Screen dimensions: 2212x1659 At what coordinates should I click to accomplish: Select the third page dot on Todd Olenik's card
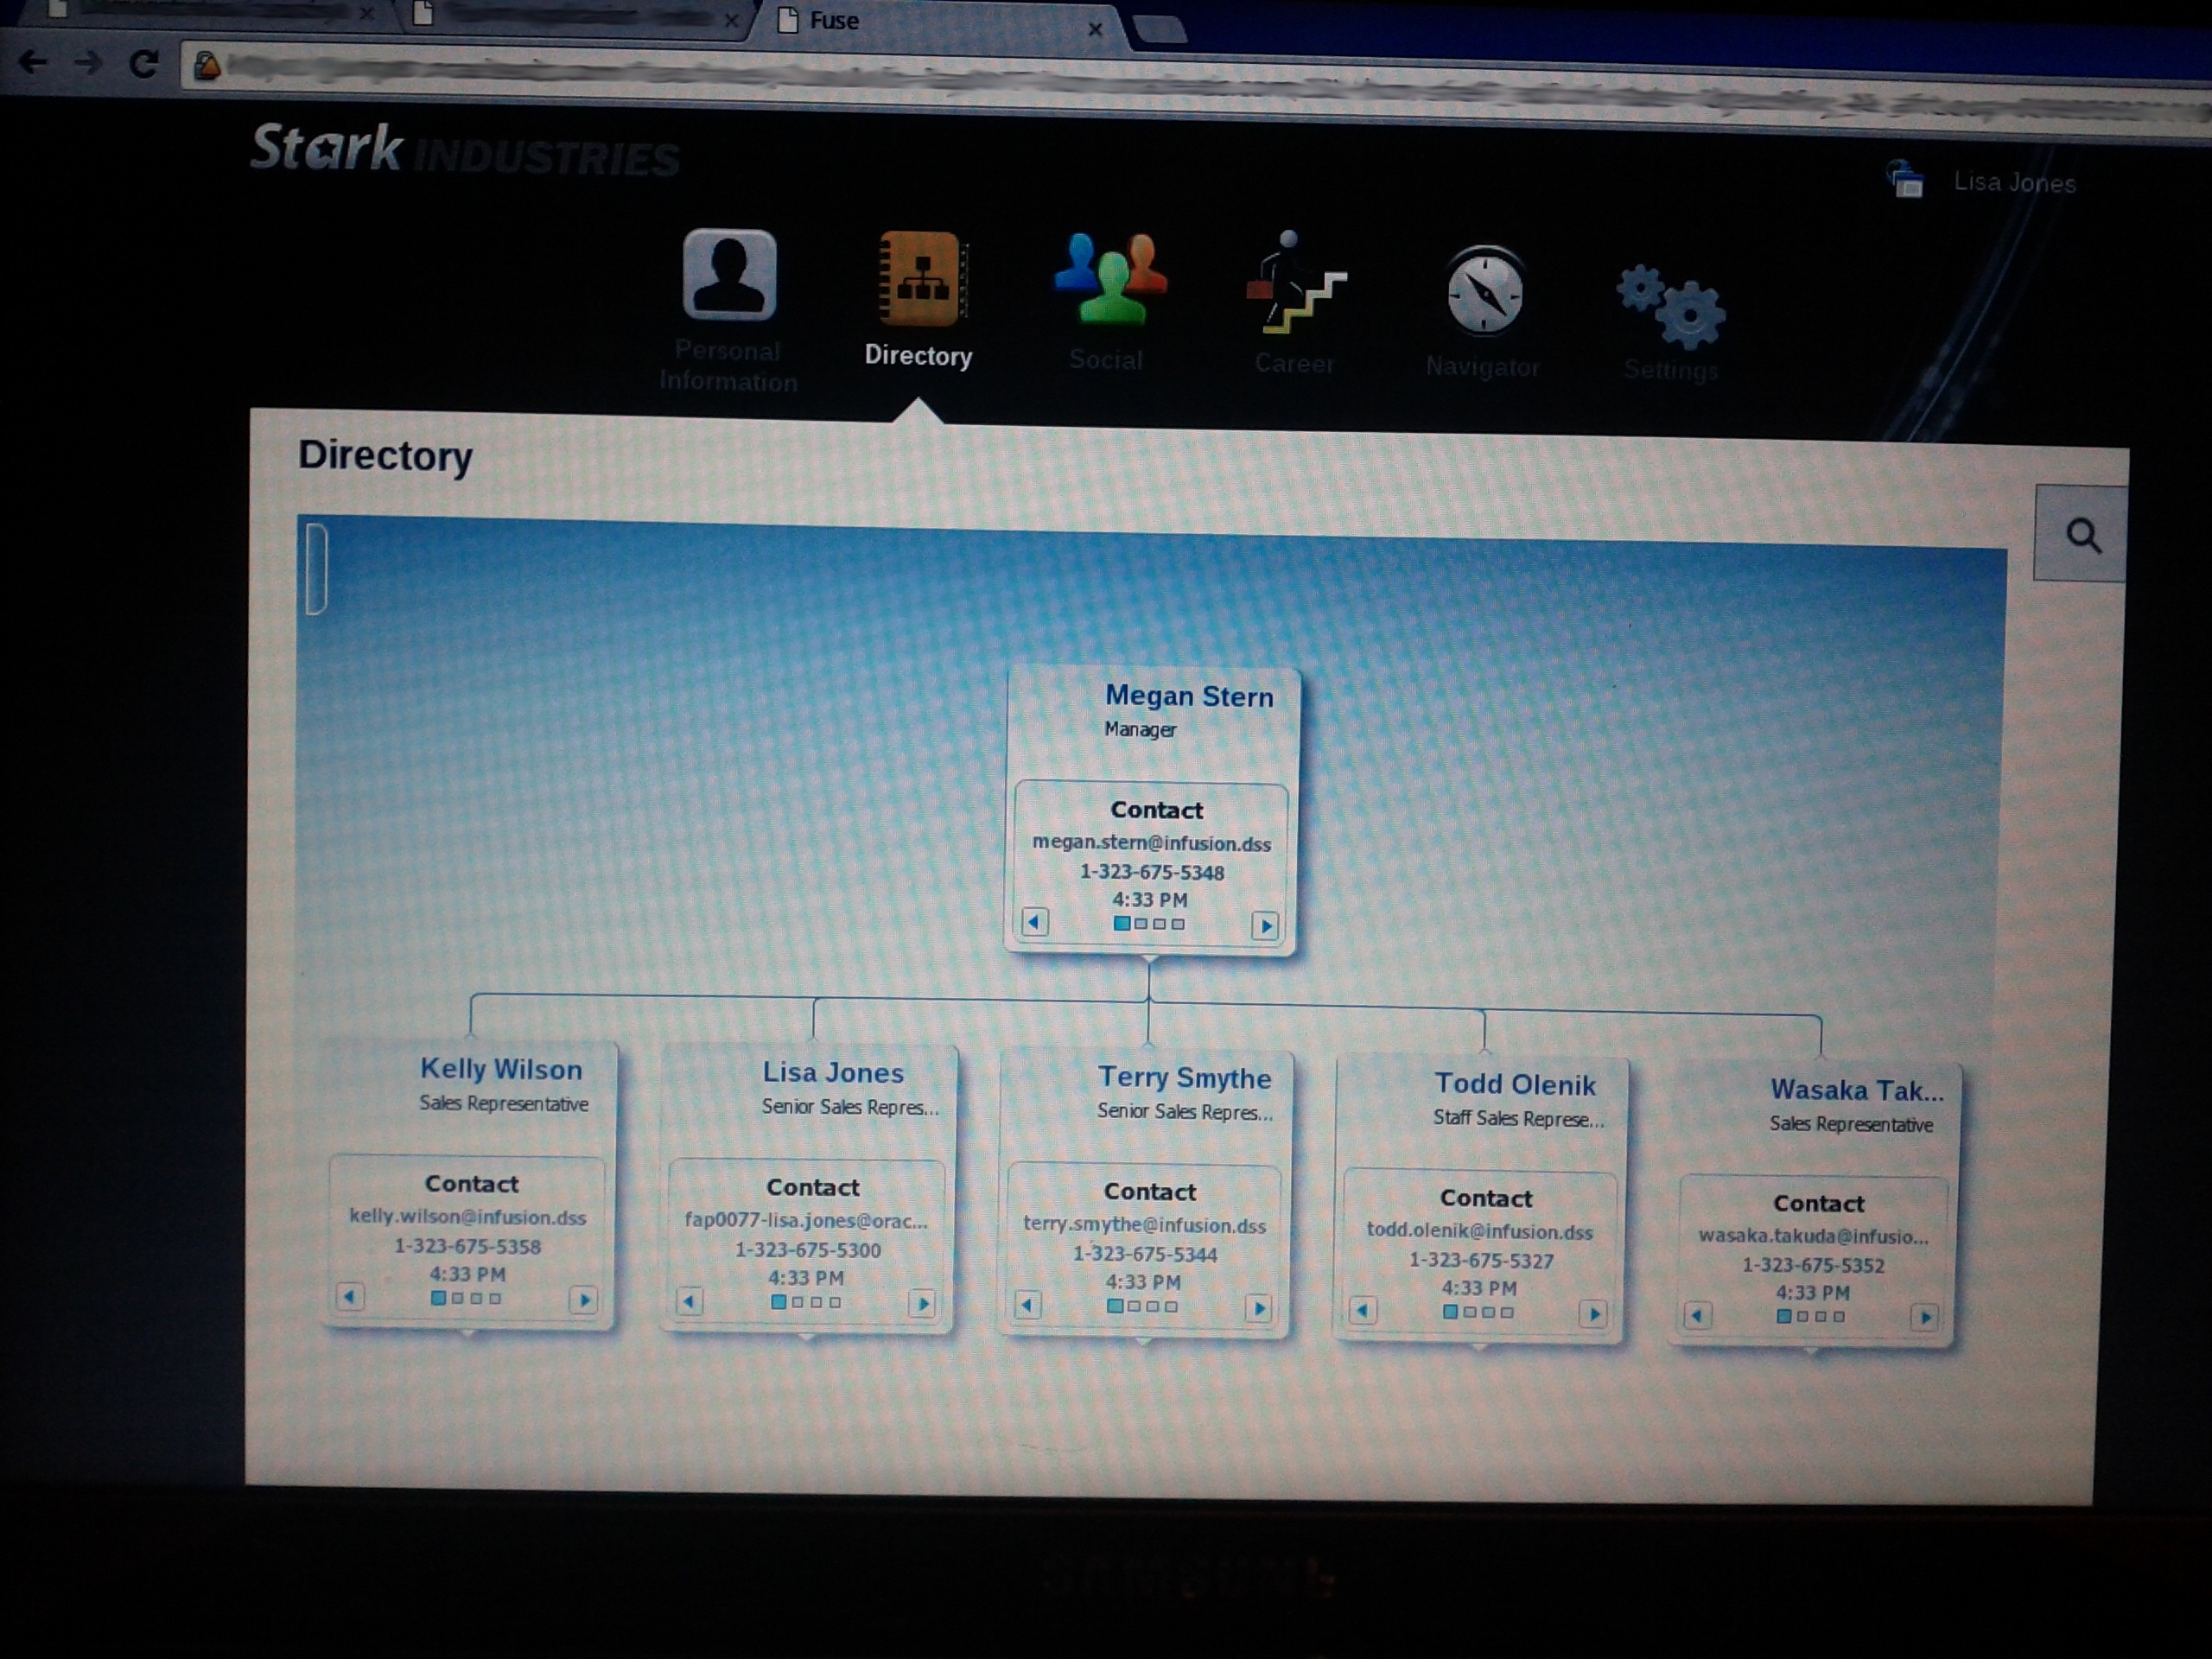(x=1489, y=1312)
